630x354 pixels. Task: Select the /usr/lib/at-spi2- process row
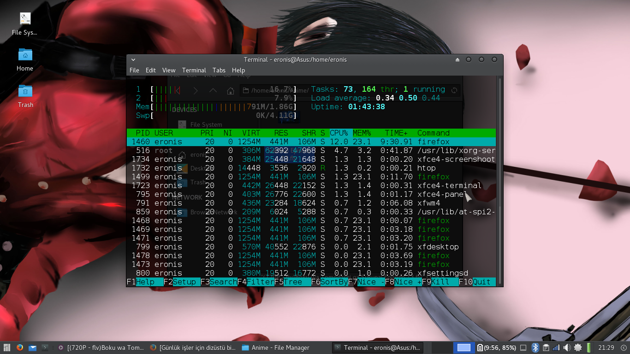pyautogui.click(x=311, y=212)
